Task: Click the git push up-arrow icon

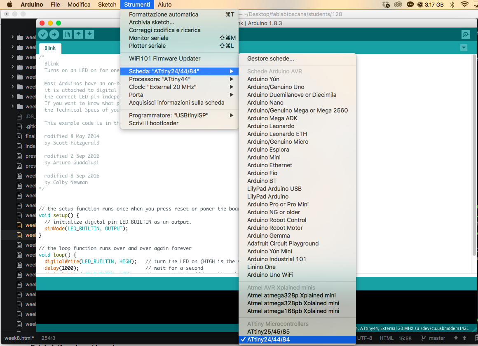Action: point(464,338)
